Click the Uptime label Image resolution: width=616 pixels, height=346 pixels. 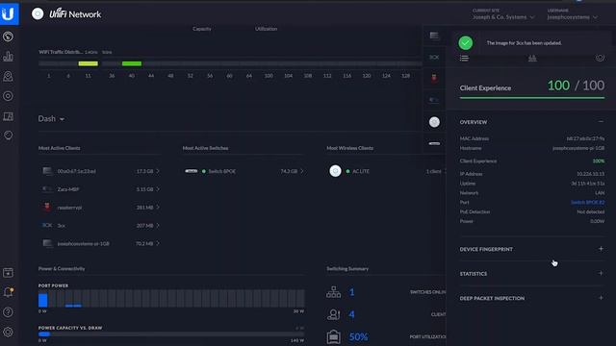point(468,184)
